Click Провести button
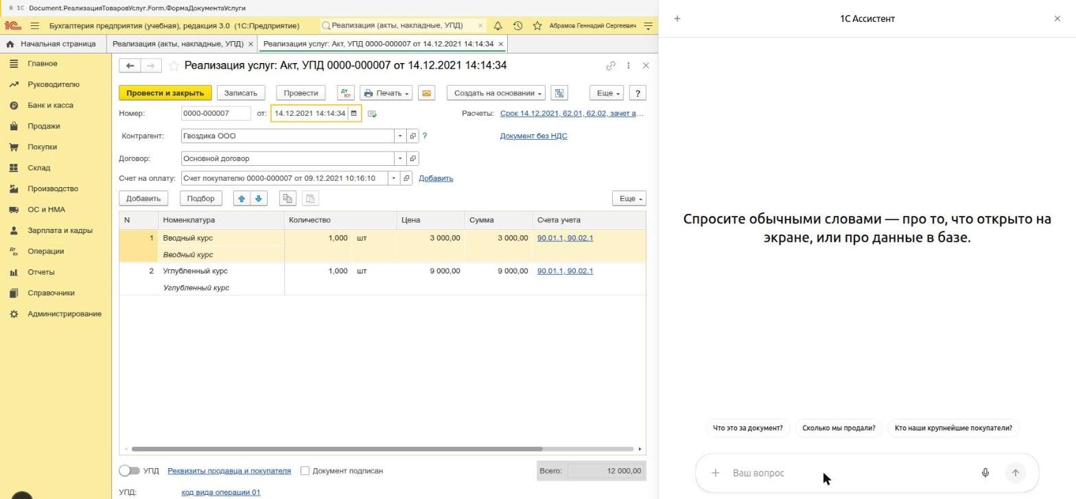Viewport: 1076px width, 499px height. click(x=301, y=93)
